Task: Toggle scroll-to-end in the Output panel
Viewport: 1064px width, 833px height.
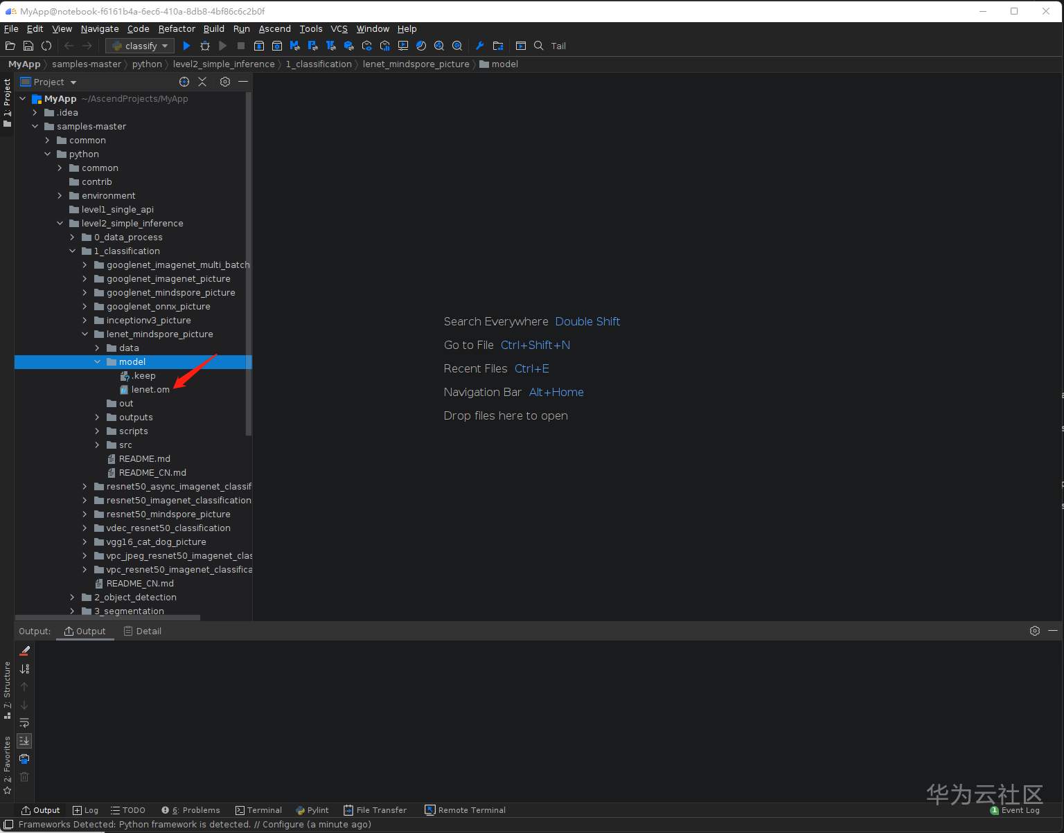Action: [x=24, y=741]
